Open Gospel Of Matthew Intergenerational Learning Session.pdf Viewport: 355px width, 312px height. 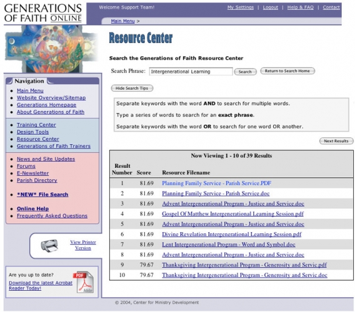[232, 214]
